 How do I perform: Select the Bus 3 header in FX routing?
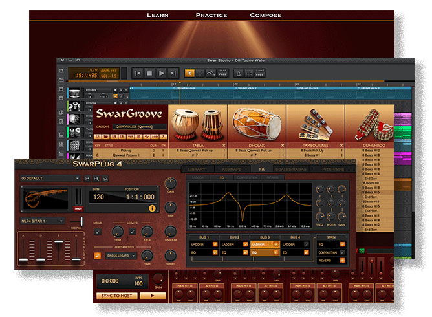pos(265,237)
